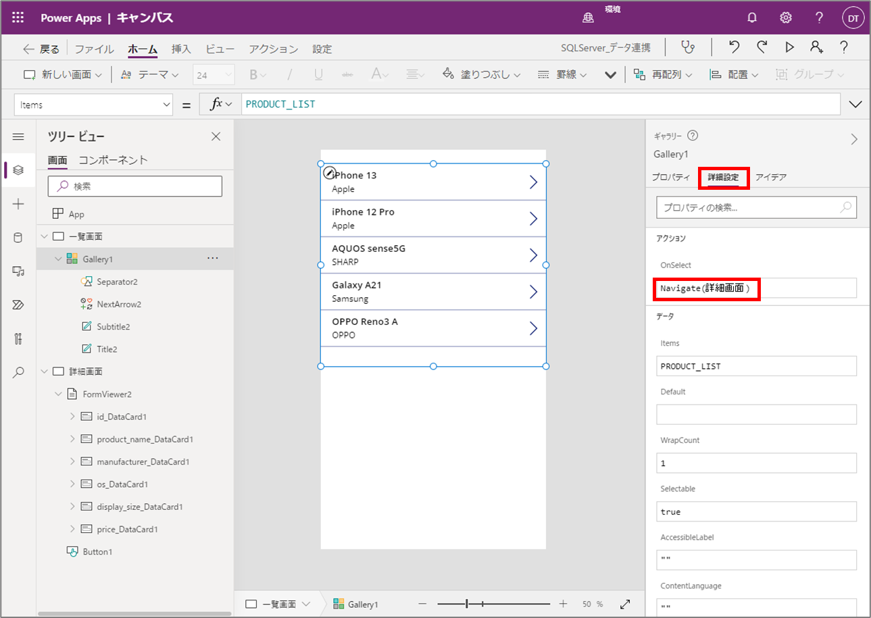This screenshot has height=618, width=871.
Task: Click the tree view search field
Action: point(135,186)
